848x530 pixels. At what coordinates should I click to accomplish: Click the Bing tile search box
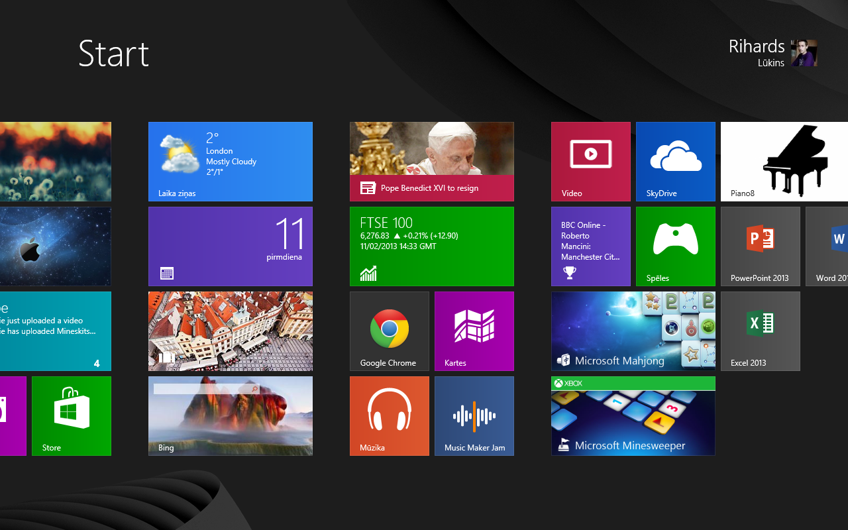point(207,389)
